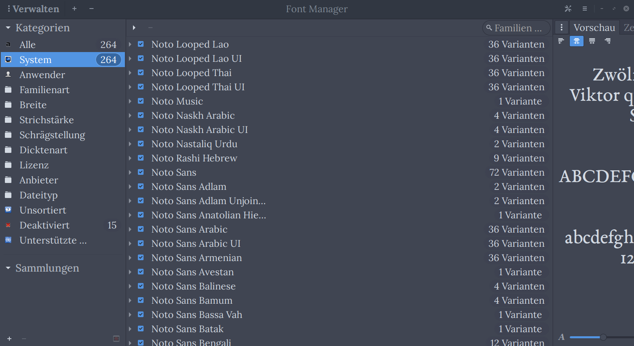
Task: Click the Familien search field
Action: [516, 28]
